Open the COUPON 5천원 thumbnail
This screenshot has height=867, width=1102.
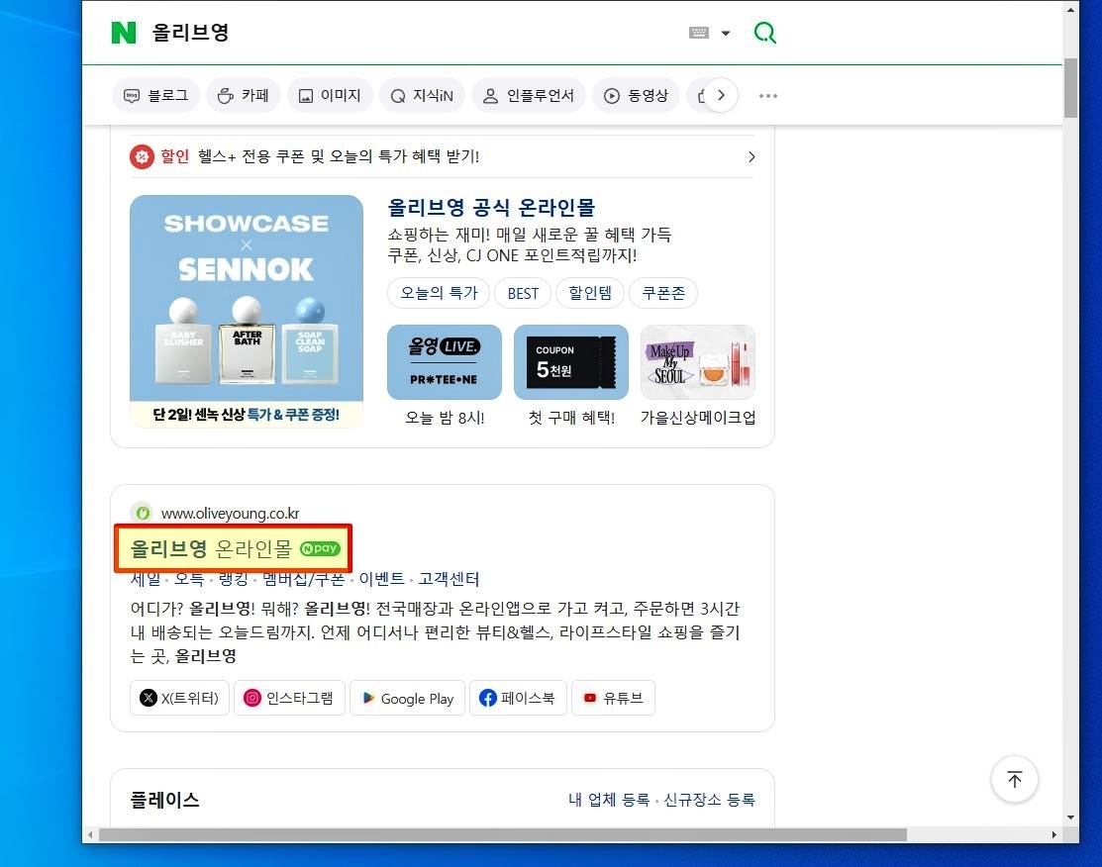[x=571, y=362]
